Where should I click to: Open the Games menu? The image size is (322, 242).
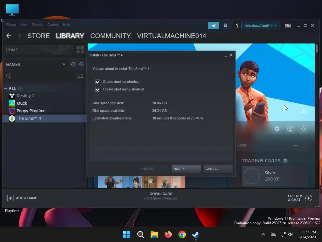tap(53, 25)
